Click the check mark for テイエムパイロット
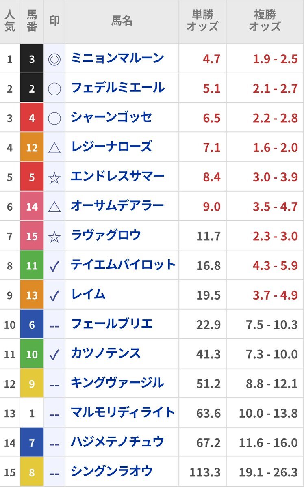 click(54, 266)
